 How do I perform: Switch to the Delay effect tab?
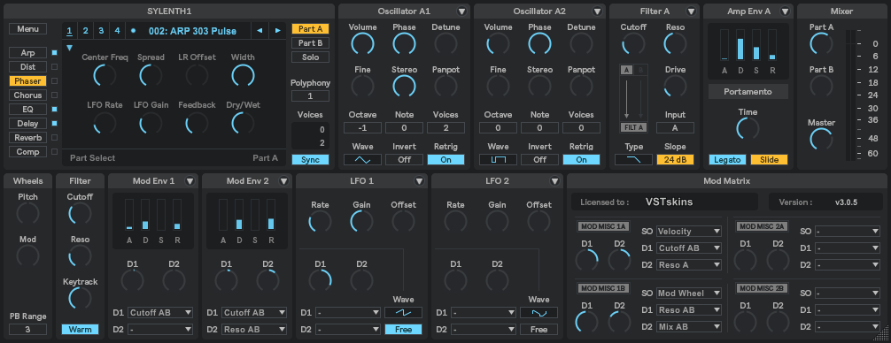point(27,123)
